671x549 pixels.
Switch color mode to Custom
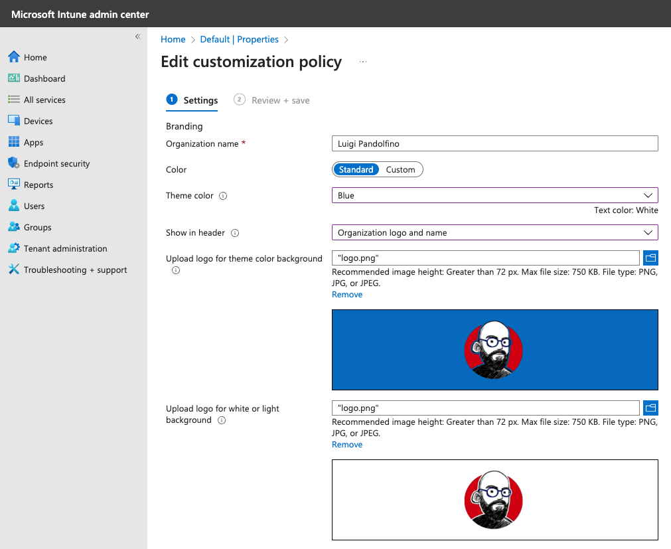point(400,169)
